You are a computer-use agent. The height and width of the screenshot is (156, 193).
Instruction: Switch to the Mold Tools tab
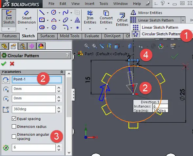(x=69, y=36)
